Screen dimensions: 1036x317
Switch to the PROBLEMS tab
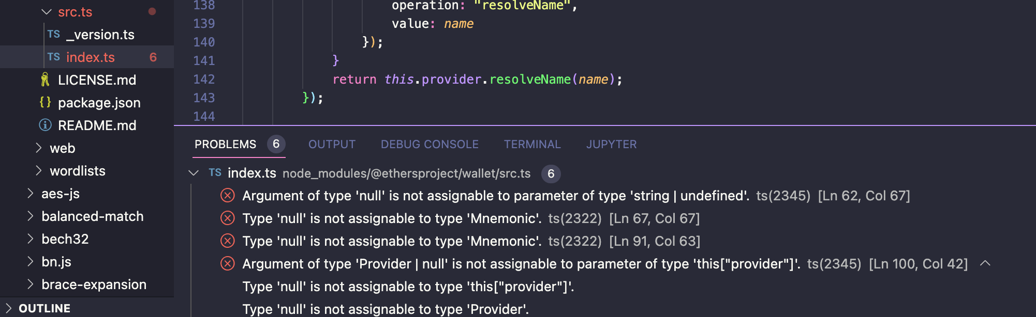tap(225, 144)
